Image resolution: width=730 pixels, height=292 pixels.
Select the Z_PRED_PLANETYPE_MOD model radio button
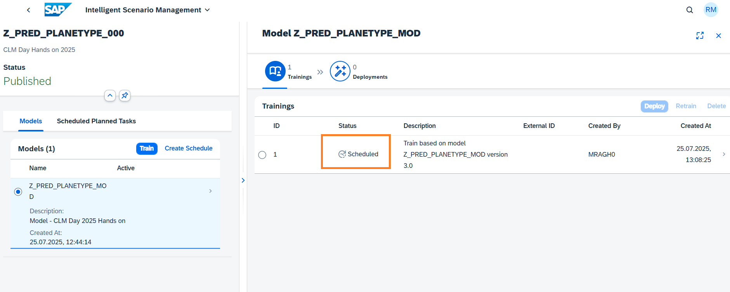[x=18, y=192]
